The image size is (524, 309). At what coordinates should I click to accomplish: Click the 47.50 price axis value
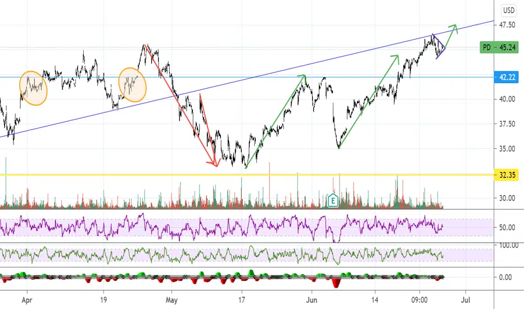(507, 25)
